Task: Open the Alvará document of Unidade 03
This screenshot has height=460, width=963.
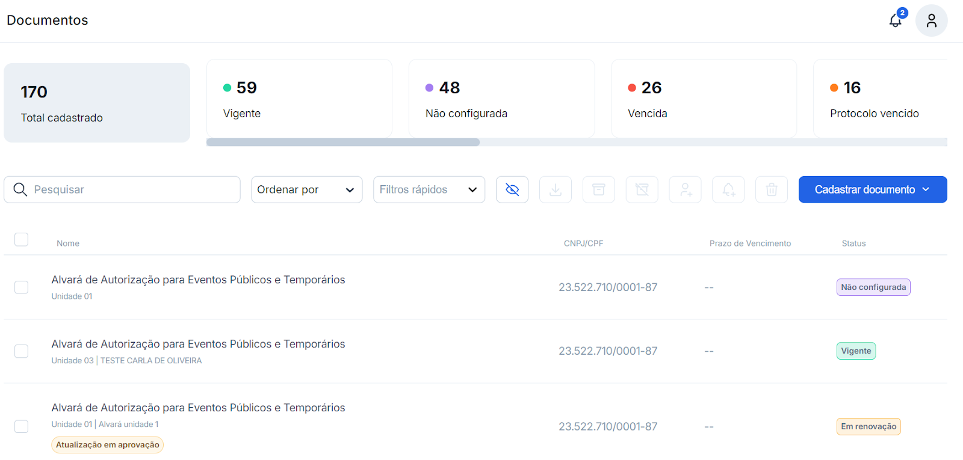Action: point(198,344)
